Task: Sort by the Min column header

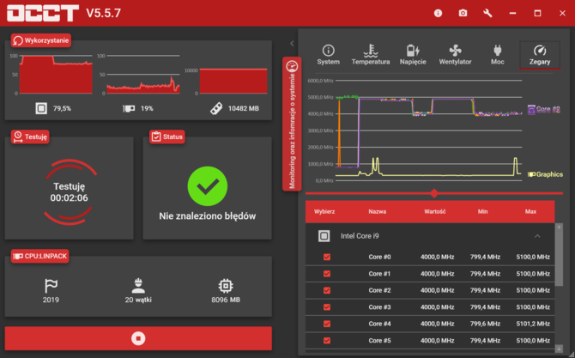Action: [x=482, y=212]
